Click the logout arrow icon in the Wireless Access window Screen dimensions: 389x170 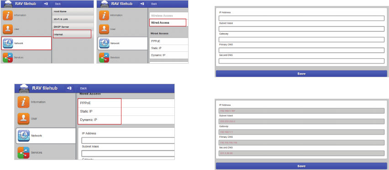coord(142,4)
